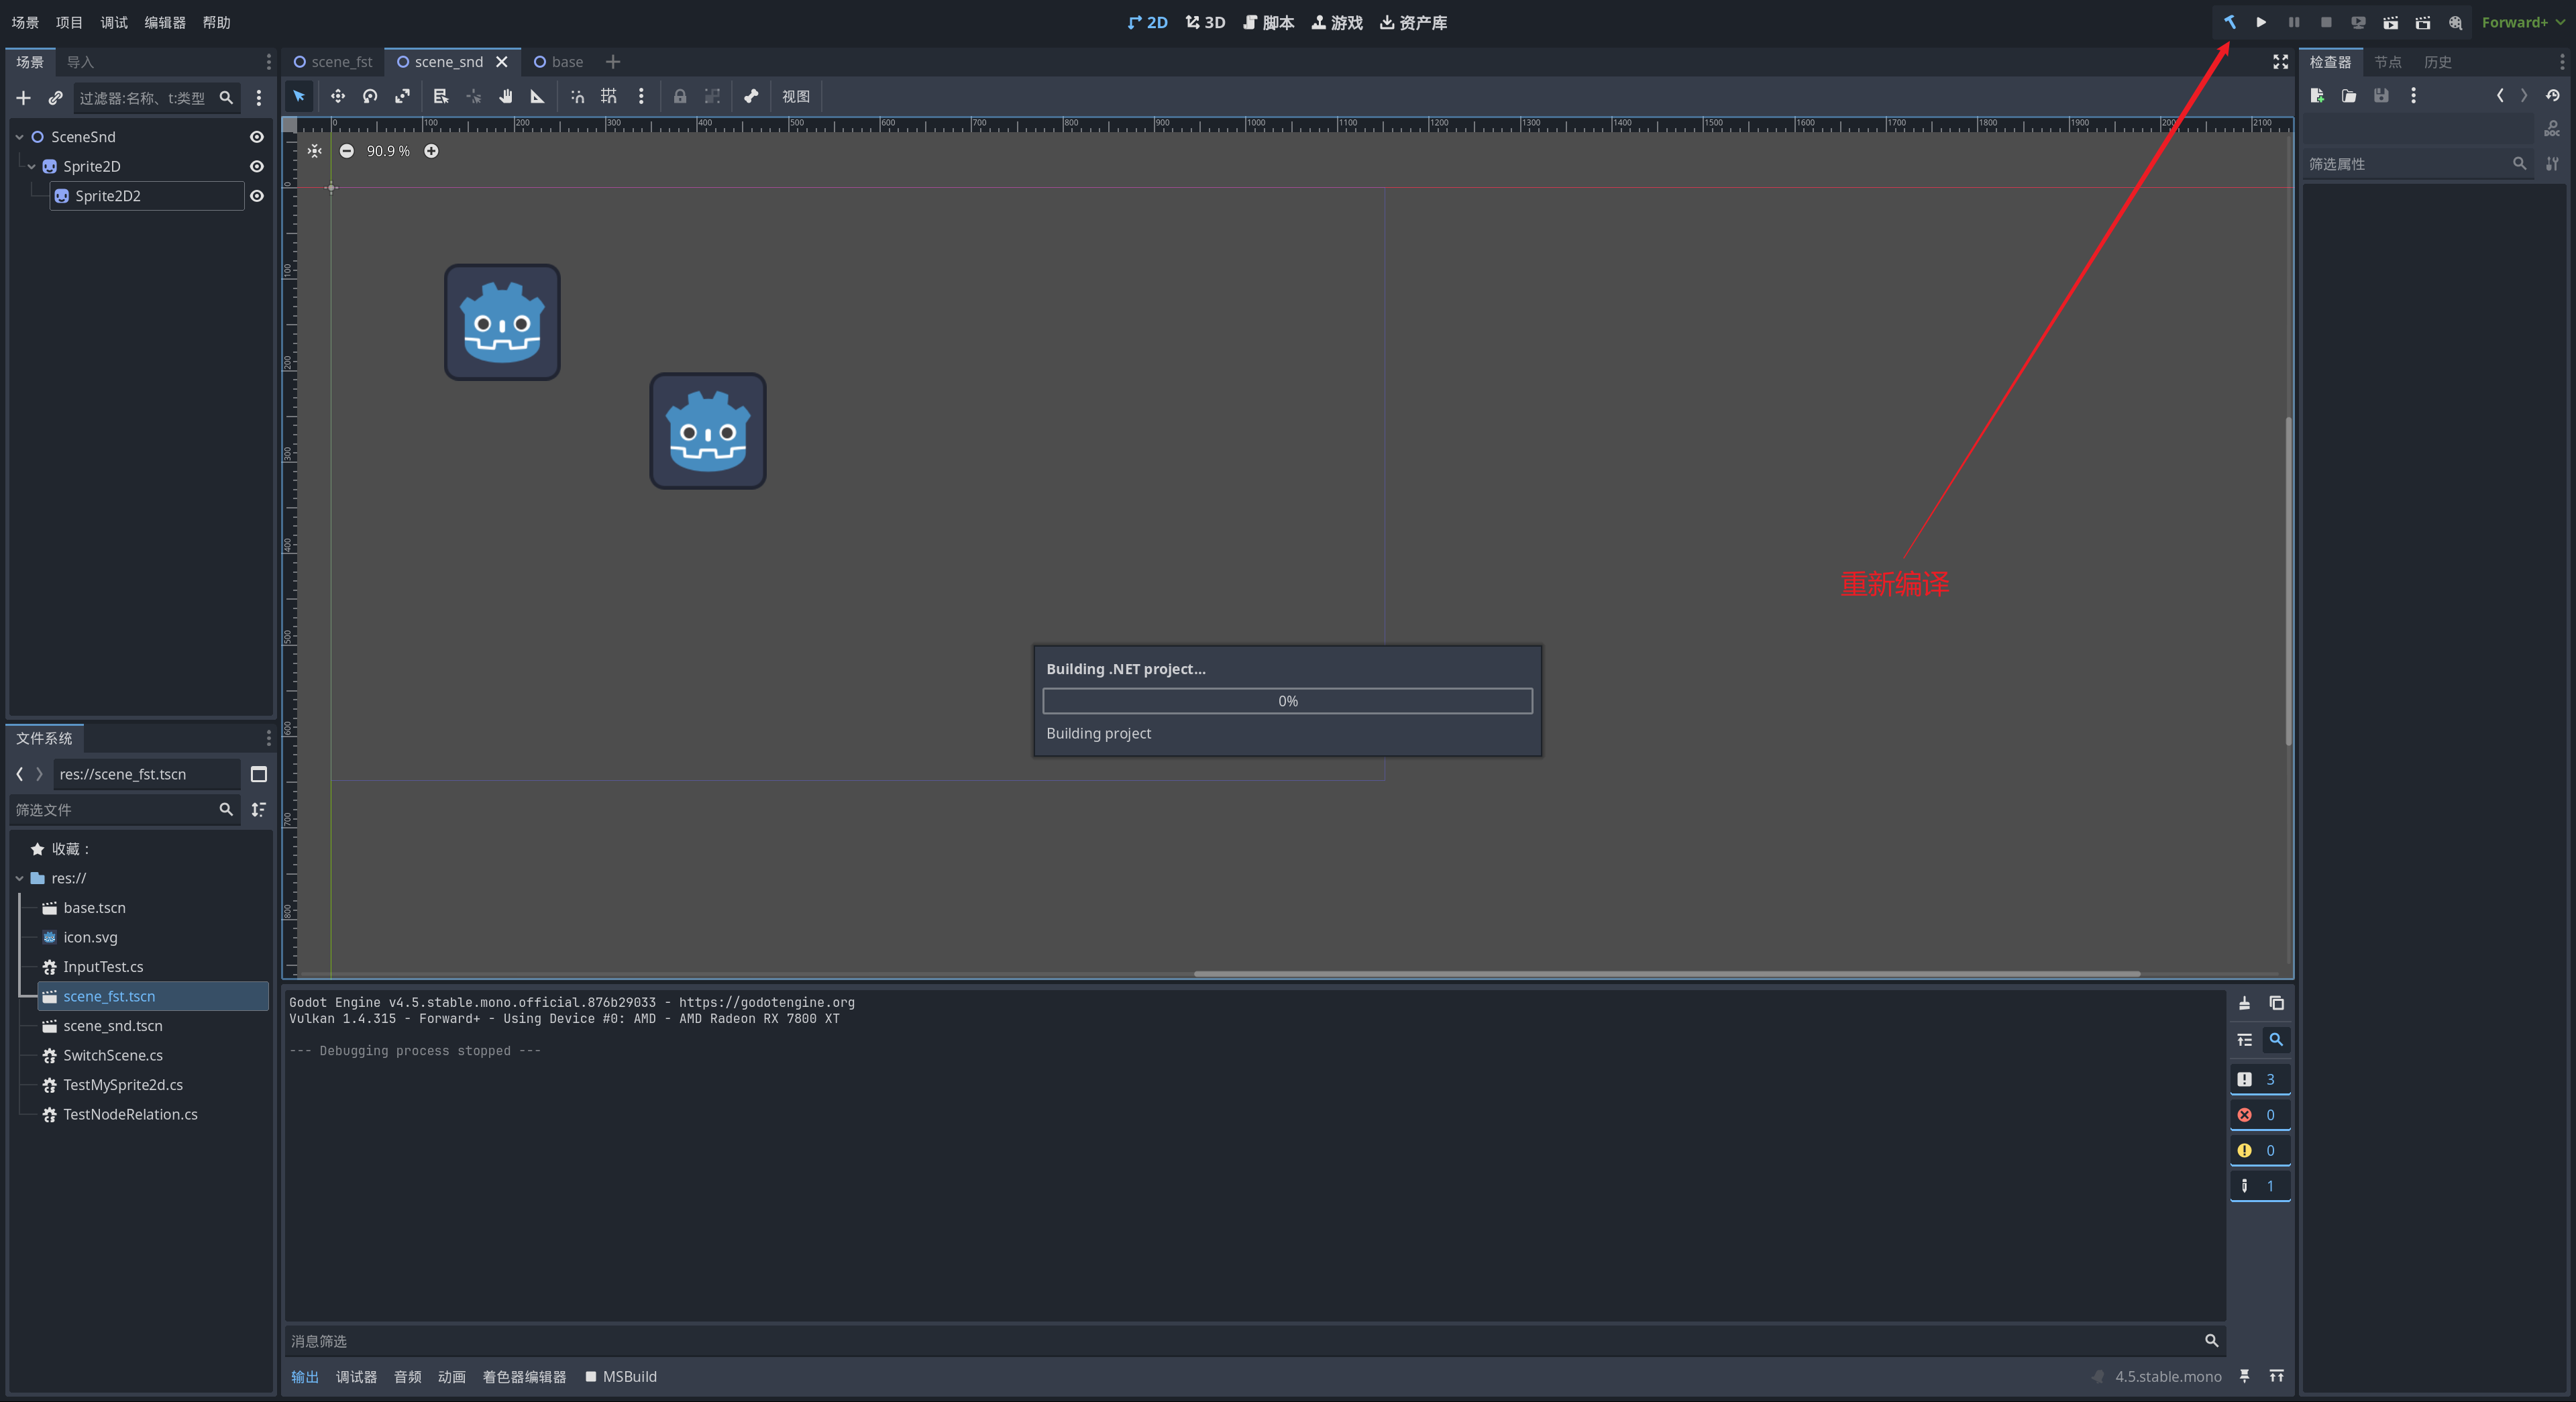Viewport: 2576px width, 1402px height.
Task: Toggle error messages filter in output
Action: click(x=2259, y=1115)
